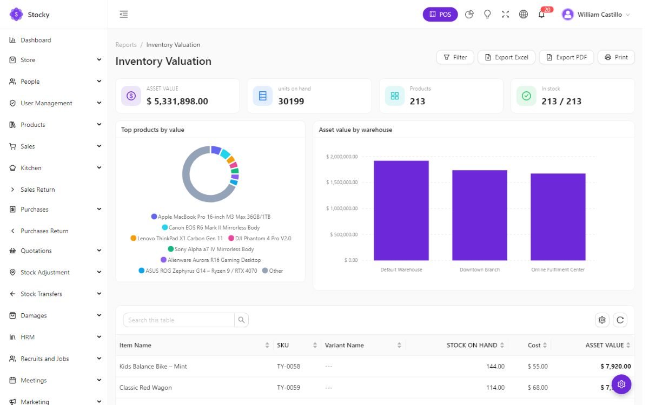Toggle Canon EOS R6 legend swatch

click(165, 227)
